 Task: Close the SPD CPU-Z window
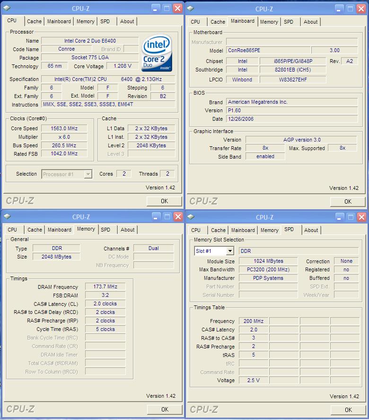[x=362, y=217]
